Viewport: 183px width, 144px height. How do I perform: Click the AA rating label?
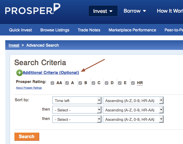pos(59,83)
